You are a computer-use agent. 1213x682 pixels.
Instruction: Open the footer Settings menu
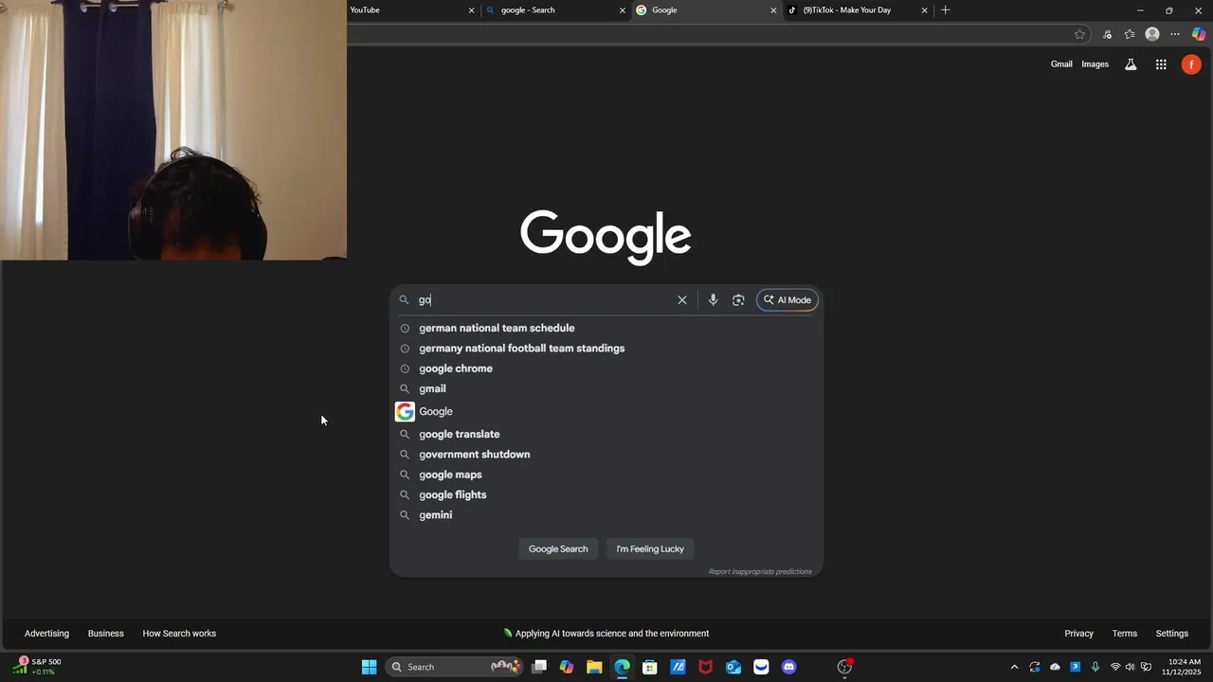tap(1171, 634)
